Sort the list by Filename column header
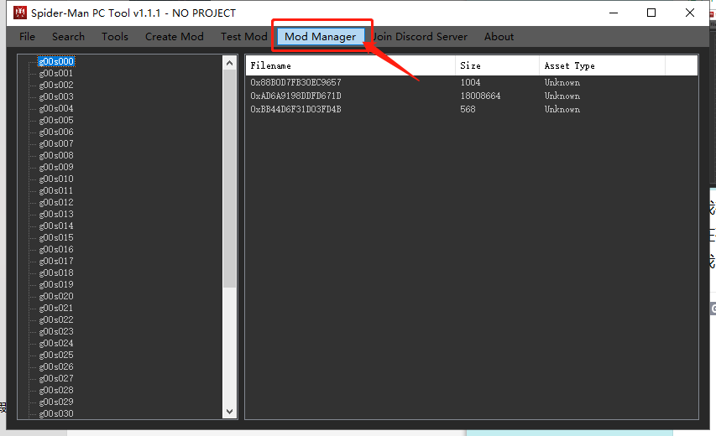This screenshot has width=716, height=436. [350, 65]
